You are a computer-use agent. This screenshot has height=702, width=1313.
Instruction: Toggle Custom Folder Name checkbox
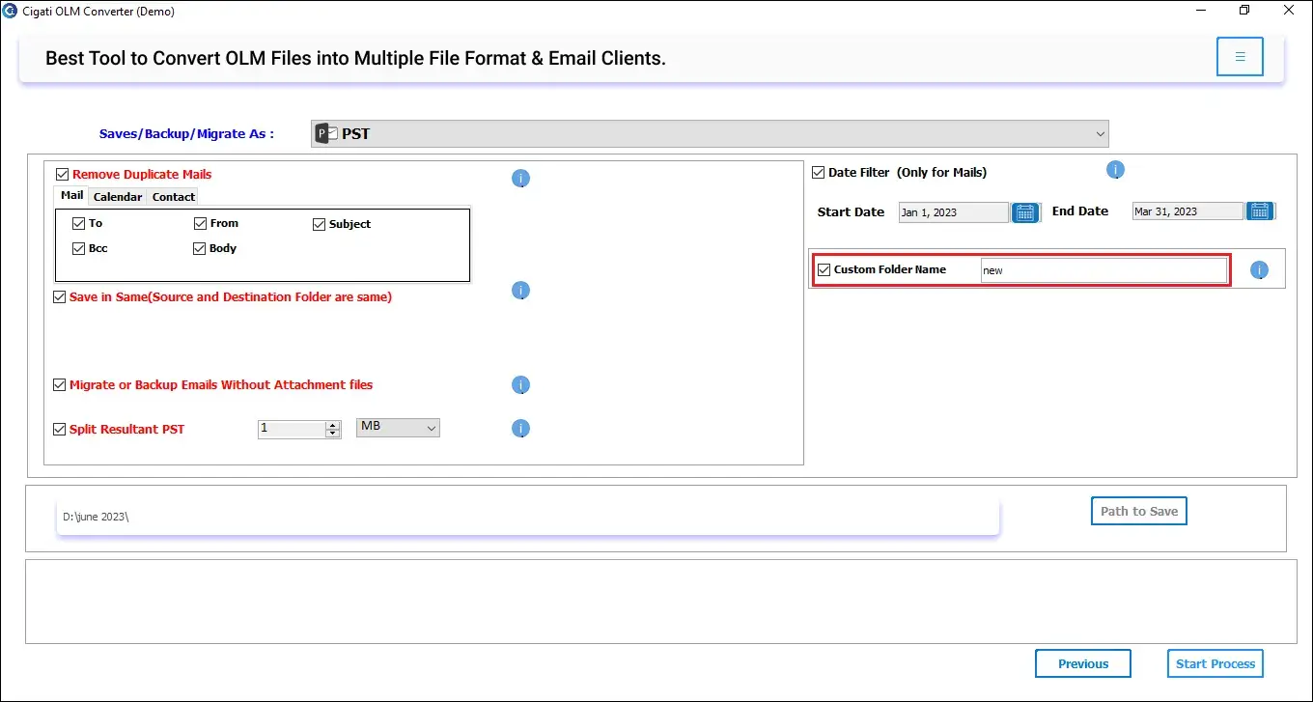824,270
